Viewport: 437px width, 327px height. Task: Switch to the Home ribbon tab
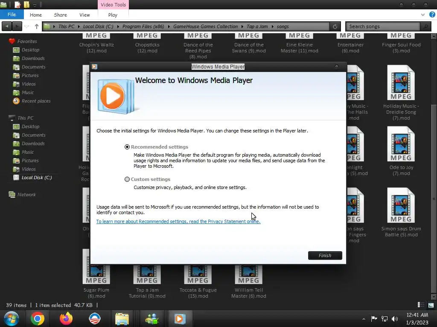(36, 15)
